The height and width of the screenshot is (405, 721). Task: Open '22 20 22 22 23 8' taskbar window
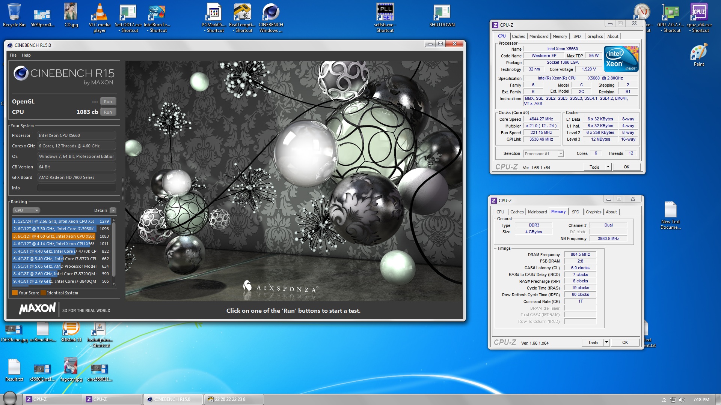pos(234,399)
